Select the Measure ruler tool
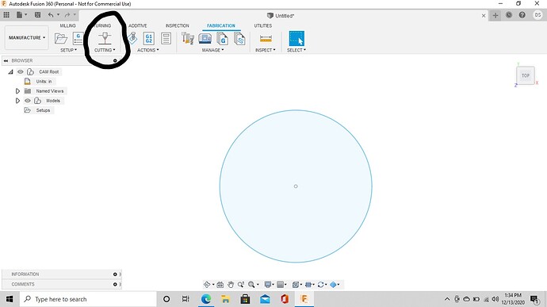 pyautogui.click(x=266, y=38)
